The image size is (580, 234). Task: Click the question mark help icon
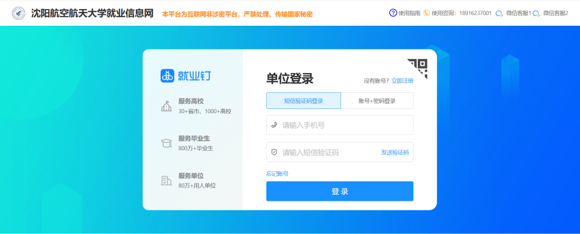tap(393, 13)
